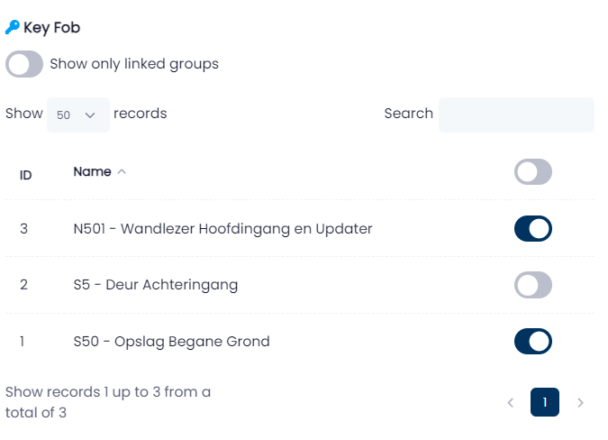
Task: Disable S50 Opslag Begane Grond toggle
Action: point(533,342)
